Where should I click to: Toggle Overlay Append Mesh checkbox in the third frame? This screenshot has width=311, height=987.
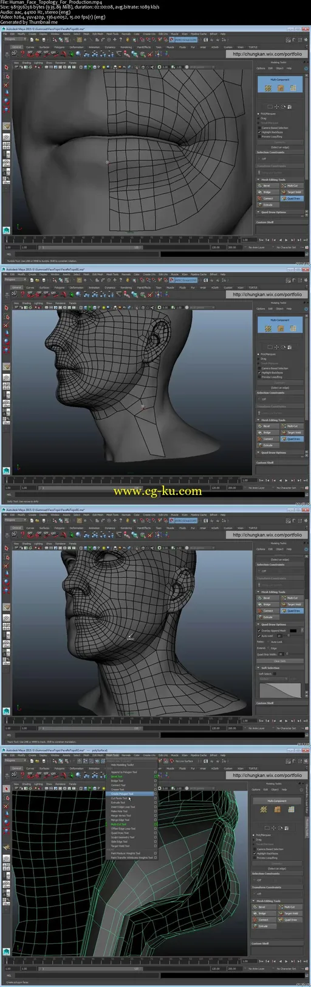click(259, 631)
